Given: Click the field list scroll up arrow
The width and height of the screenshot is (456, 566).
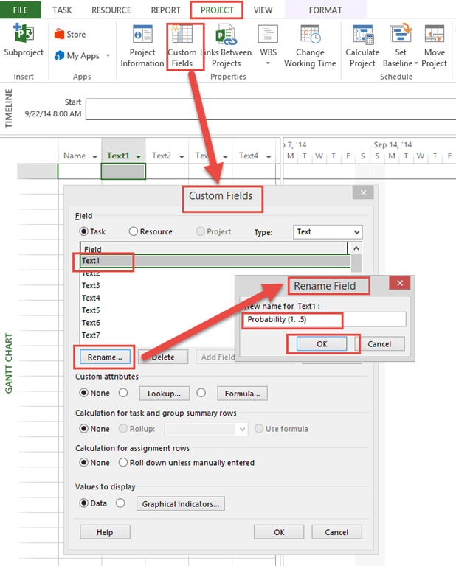Looking at the screenshot, I should click(356, 248).
